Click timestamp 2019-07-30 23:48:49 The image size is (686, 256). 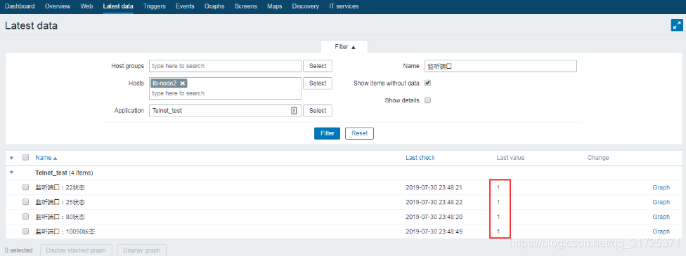coord(434,231)
